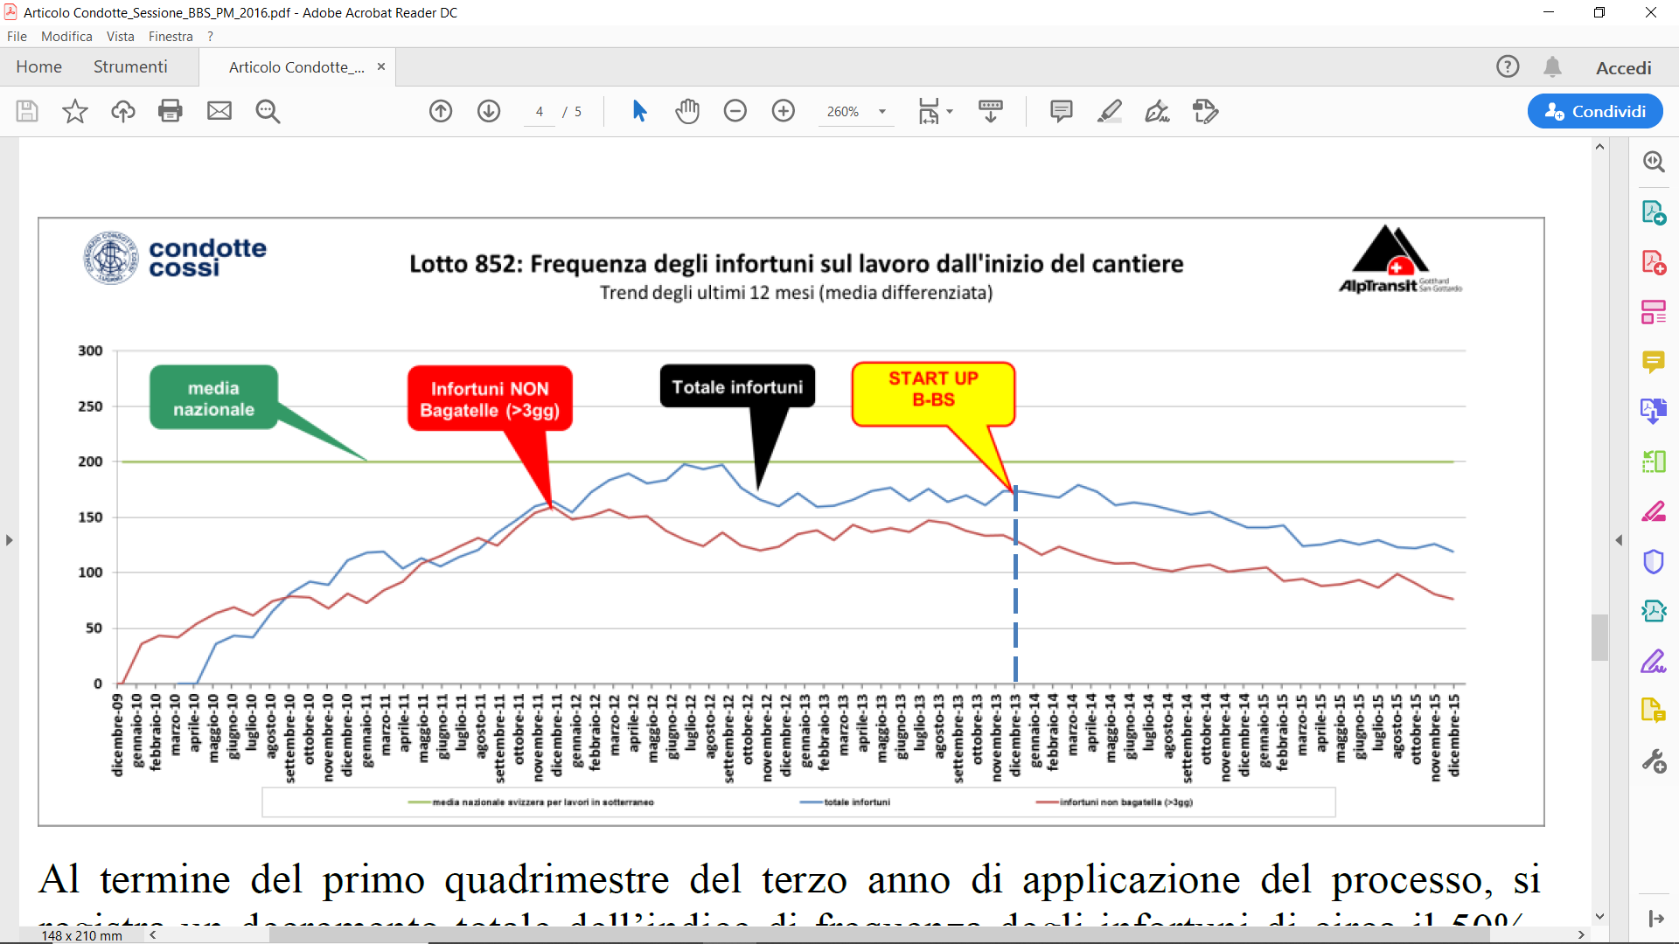Screen dimensions: 1679x944
Task: Expand fit page options dropdown arrow
Action: 950,112
